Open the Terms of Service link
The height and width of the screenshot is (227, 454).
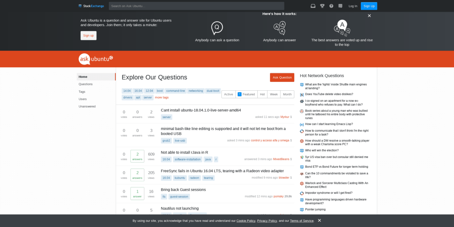[302, 221]
